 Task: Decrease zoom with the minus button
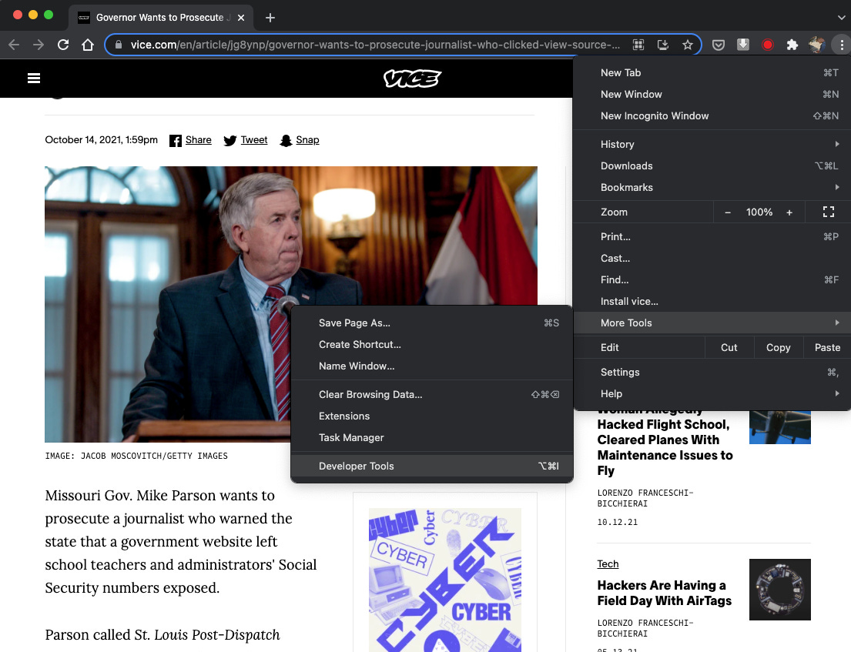(x=728, y=212)
